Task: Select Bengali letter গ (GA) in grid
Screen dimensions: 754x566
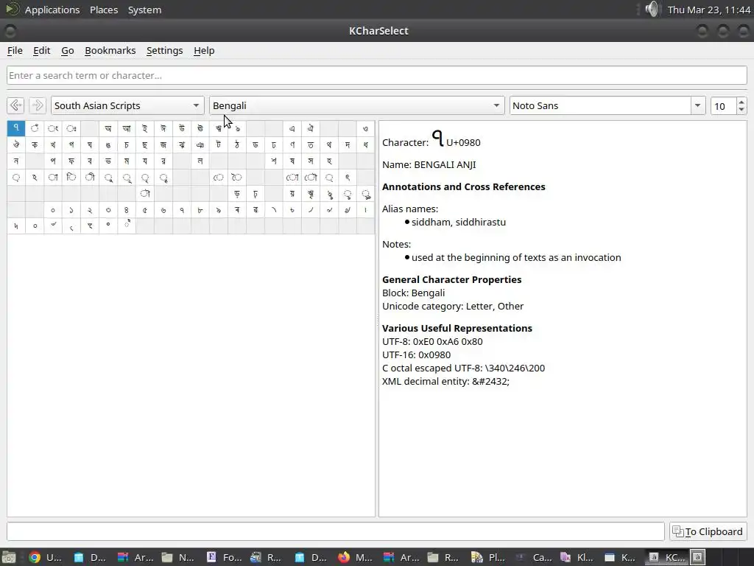Action: [x=71, y=145]
